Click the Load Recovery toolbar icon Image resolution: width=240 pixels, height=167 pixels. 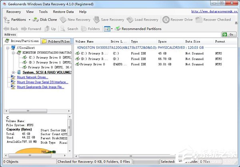tap(130, 20)
